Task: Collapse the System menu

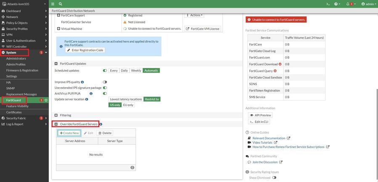Action: pyautogui.click(x=24, y=52)
